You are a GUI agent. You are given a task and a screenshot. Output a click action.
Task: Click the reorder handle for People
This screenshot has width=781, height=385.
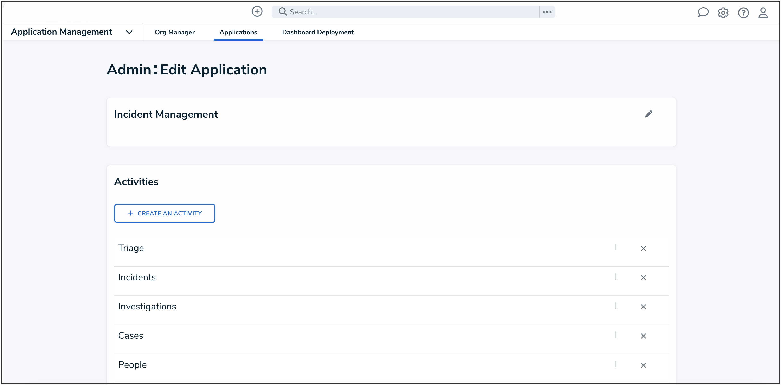click(x=616, y=364)
